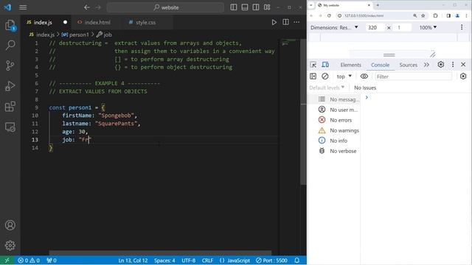Open the browser profile avatar icon
The height and width of the screenshot is (265, 472).
click(x=457, y=15)
